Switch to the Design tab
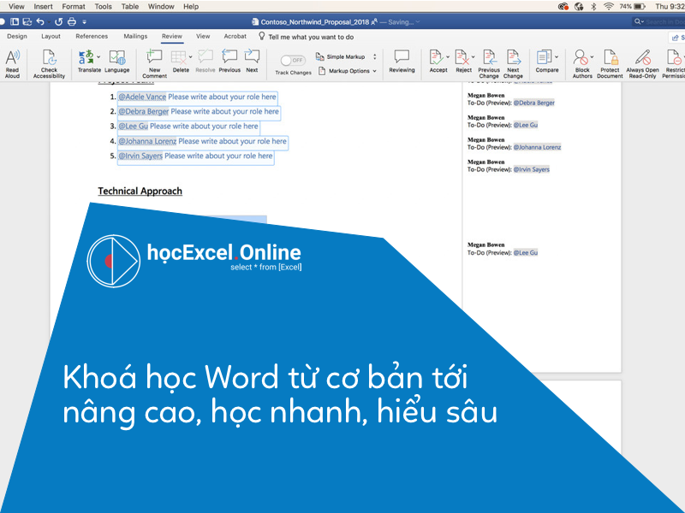The width and height of the screenshot is (685, 513). pos(17,36)
